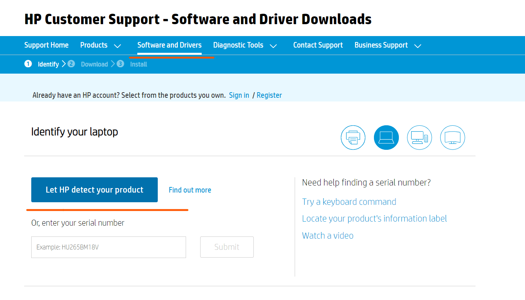525x300 pixels.
Task: Click the serial number input field
Action: pos(109,247)
